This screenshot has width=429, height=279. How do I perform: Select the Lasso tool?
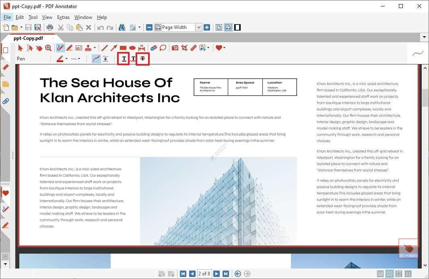click(x=163, y=48)
